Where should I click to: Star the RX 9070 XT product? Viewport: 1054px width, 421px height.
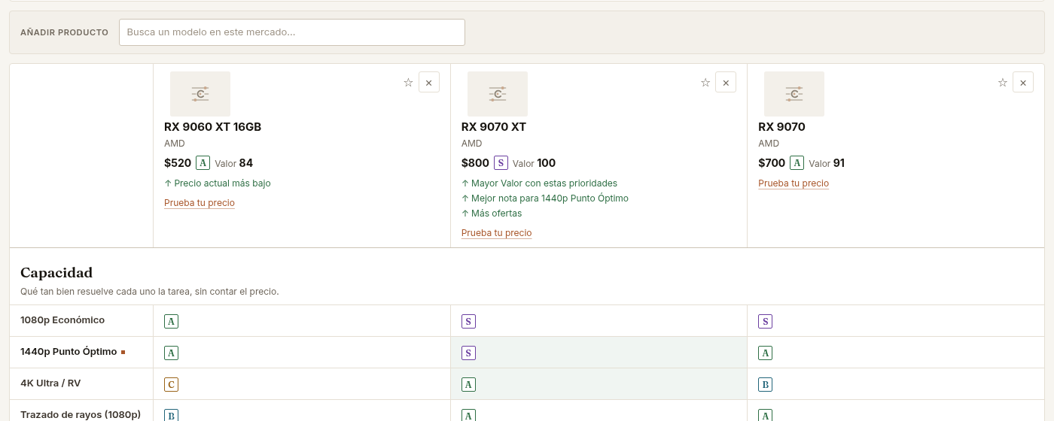(x=705, y=83)
